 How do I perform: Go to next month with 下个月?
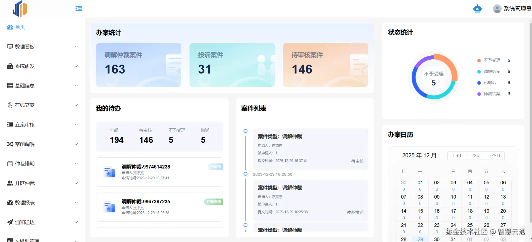pos(494,156)
